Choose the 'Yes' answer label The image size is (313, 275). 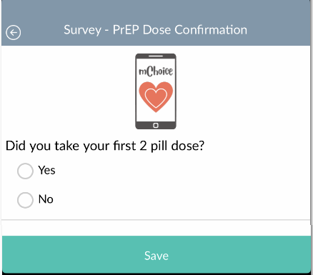click(47, 170)
